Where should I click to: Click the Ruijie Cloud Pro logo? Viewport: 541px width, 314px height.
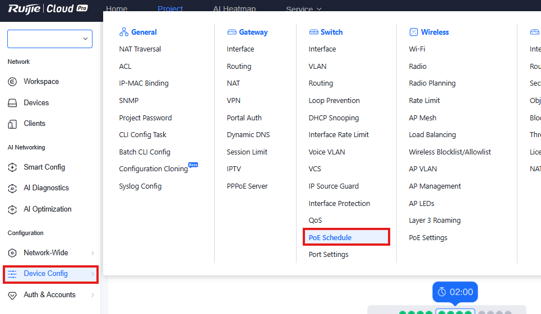pyautogui.click(x=48, y=8)
